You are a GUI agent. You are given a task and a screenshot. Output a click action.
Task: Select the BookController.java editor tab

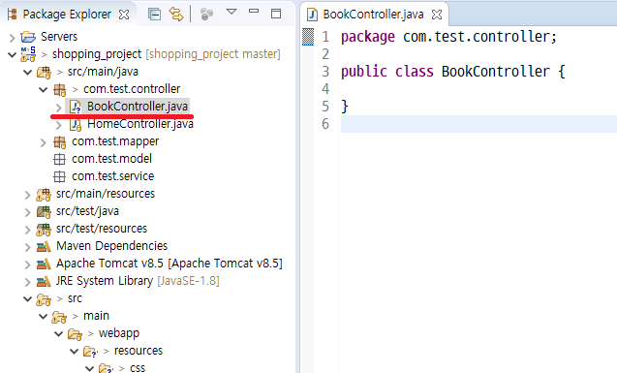pos(373,15)
